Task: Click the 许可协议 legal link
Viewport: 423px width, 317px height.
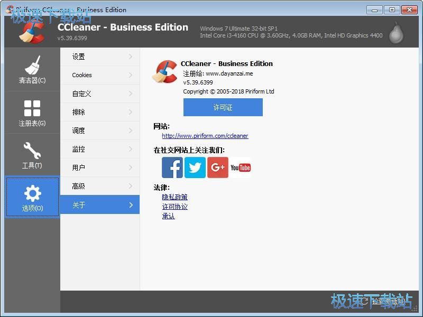Action: (174, 207)
